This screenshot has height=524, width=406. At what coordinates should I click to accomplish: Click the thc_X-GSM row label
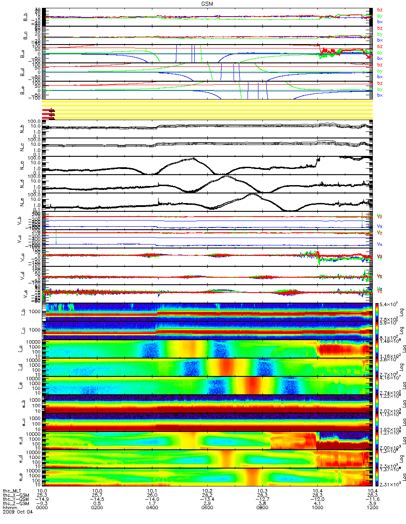pos(17,496)
